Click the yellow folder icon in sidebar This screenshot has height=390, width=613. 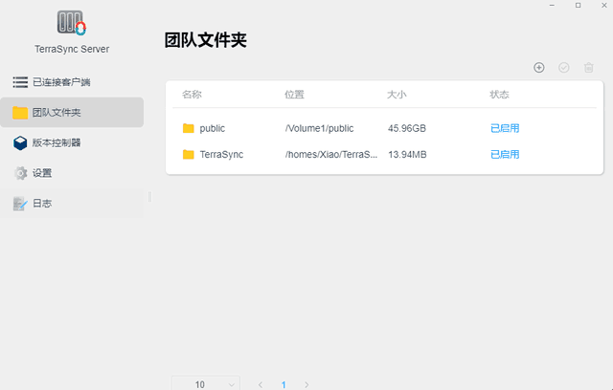tap(20, 113)
